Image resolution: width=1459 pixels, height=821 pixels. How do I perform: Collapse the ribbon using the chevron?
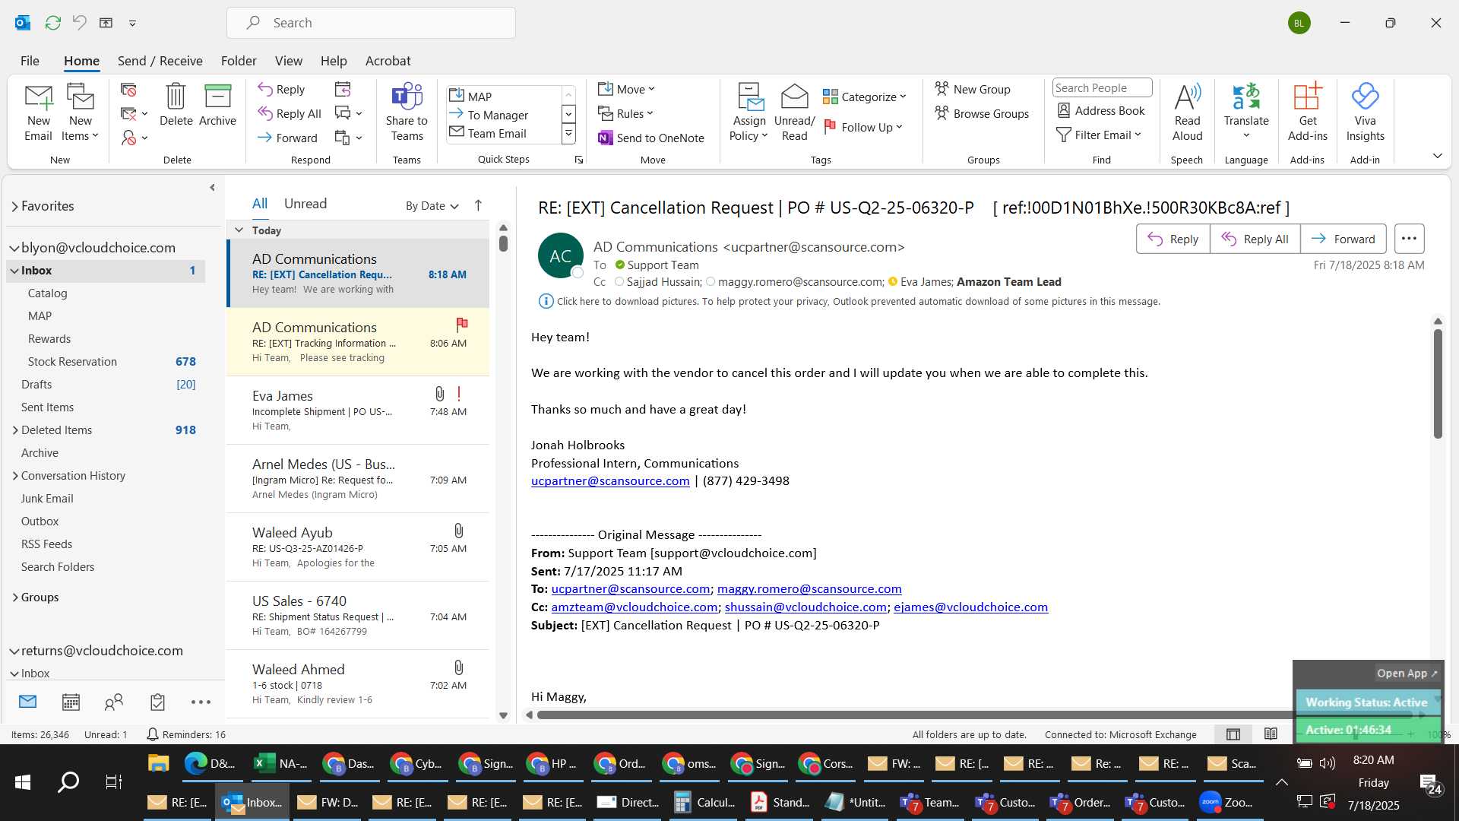click(x=1437, y=156)
